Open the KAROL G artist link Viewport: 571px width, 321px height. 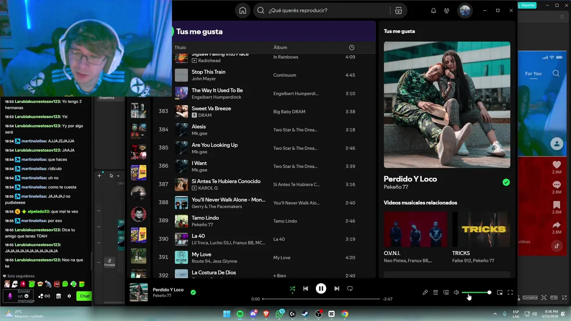pyautogui.click(x=208, y=188)
